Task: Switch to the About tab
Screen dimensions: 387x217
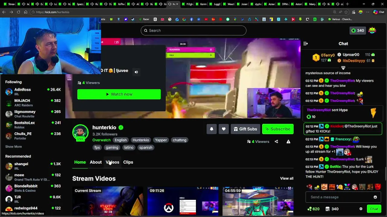Action: [96, 162]
